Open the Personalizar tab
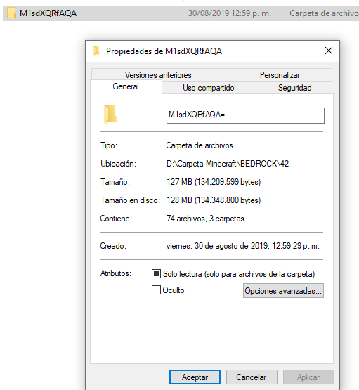This screenshot has height=390, width=359. click(280, 75)
